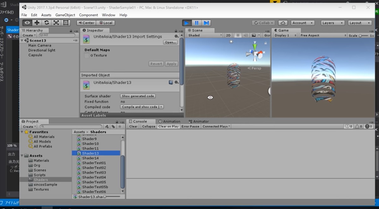Select the Scale tool in the toolbar
The image size is (379, 209).
pos(56,23)
